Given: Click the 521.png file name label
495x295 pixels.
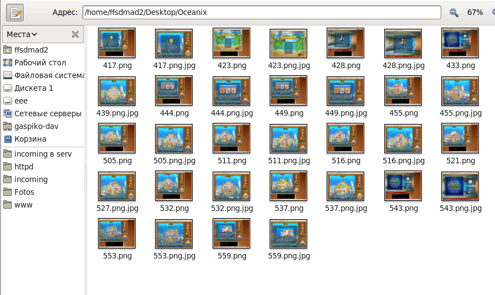Looking at the screenshot, I should pyautogui.click(x=461, y=161).
